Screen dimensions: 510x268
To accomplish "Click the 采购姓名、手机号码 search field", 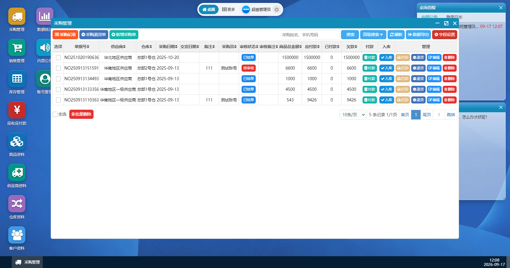I will (310, 34).
